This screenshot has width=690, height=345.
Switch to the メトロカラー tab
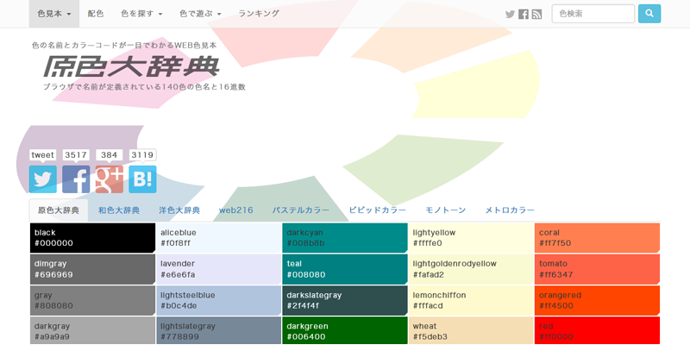(x=510, y=210)
